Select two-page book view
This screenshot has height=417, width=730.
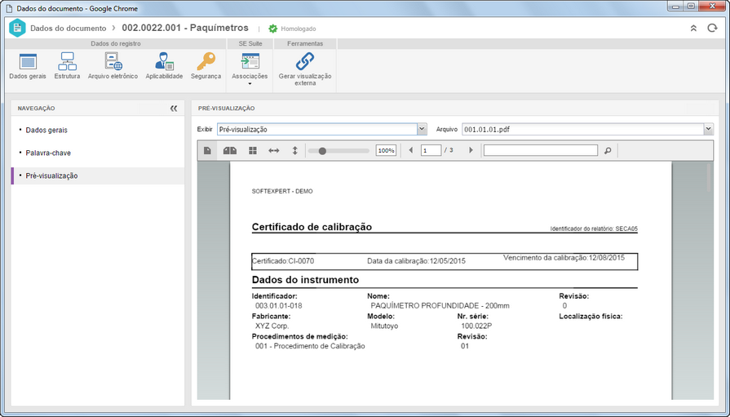(x=230, y=150)
